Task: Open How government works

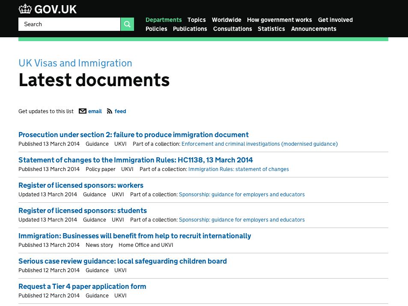Action: click(x=280, y=20)
